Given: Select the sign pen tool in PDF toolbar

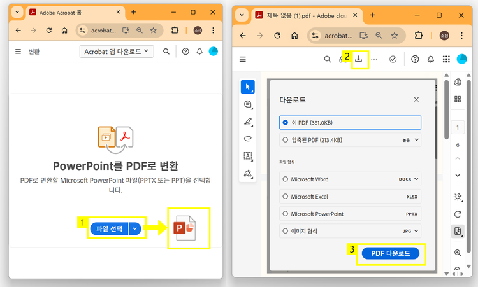Looking at the screenshot, I should tap(248, 174).
